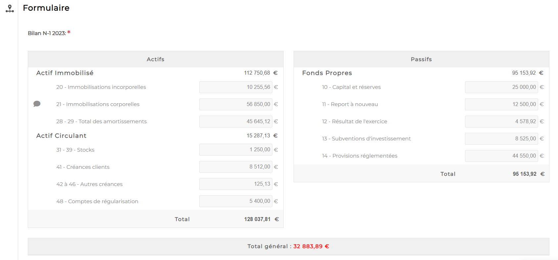
Task: Edit the Immobilisations incorporelles amount field
Action: click(x=235, y=87)
